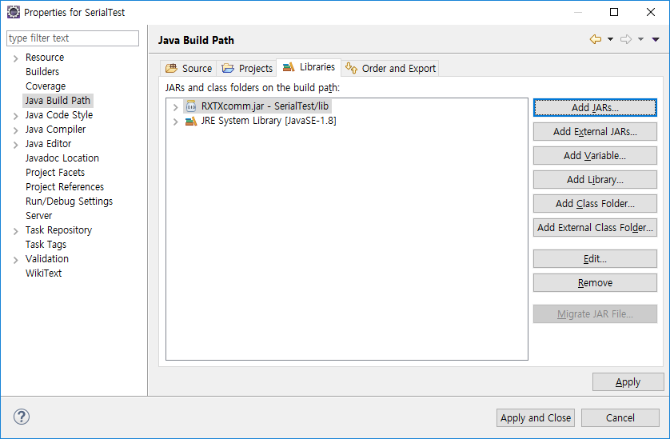Viewport: 670px width, 439px height.
Task: Select Java Build Path item
Action: pos(58,101)
